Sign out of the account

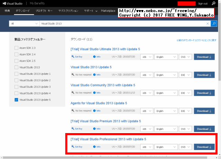coord(203,4)
